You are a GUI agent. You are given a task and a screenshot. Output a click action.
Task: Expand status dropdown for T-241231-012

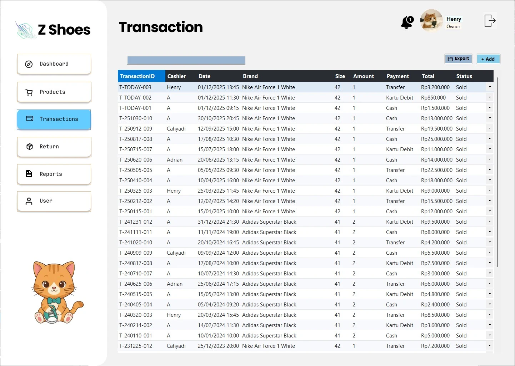click(490, 222)
